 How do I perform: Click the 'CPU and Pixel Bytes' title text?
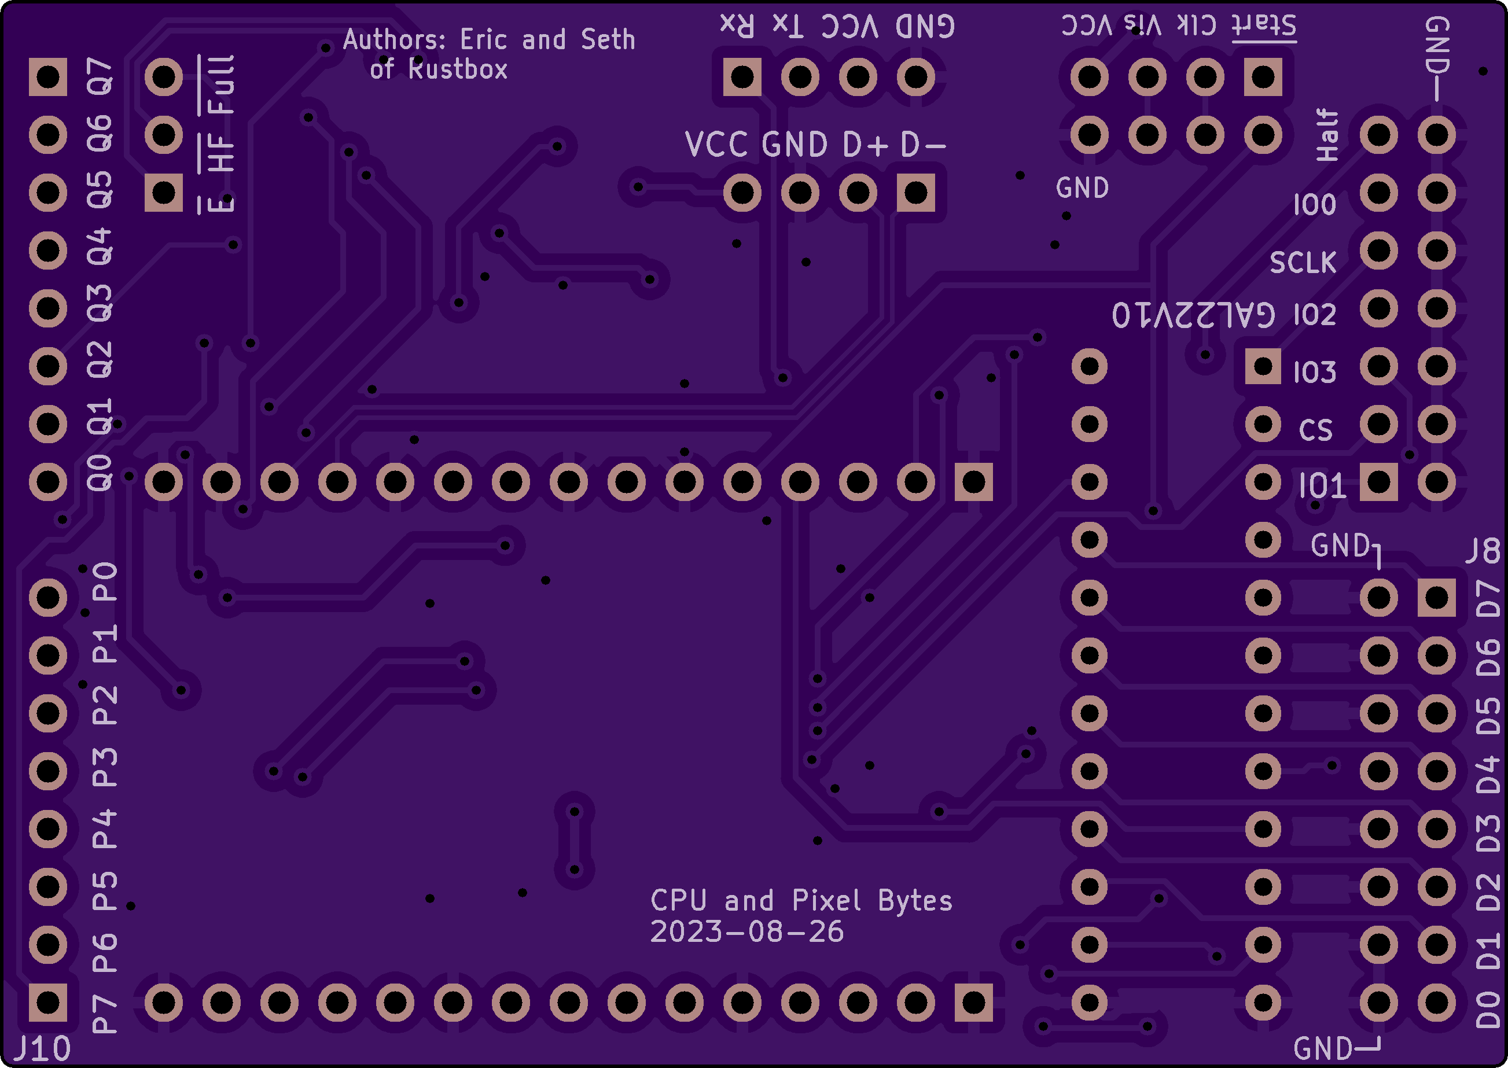801,901
